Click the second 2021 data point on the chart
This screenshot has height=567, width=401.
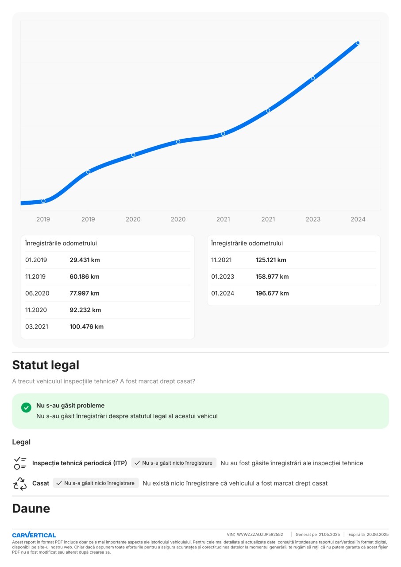pos(268,110)
